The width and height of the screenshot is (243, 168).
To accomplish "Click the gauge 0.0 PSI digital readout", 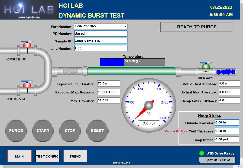I will click(x=149, y=123).
